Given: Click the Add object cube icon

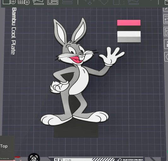Looking at the screenshot, I should (x=9, y=2).
